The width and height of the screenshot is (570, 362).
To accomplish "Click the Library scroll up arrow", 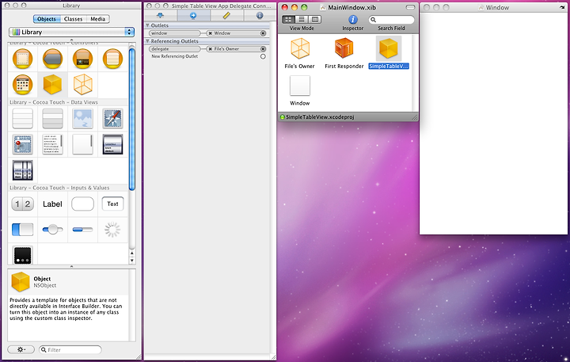I will coord(132,253).
